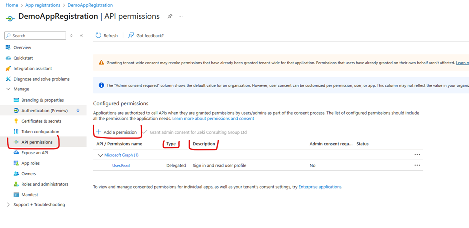This screenshot has width=469, height=228.
Task: Click the Got feedback icon
Action: point(131,35)
